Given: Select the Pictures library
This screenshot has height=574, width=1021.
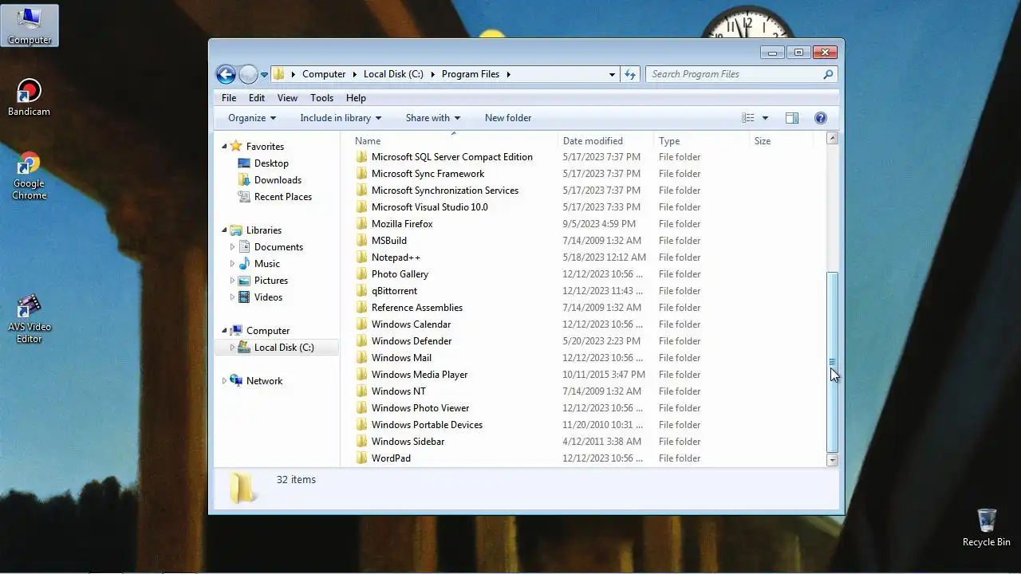Looking at the screenshot, I should 270,281.
